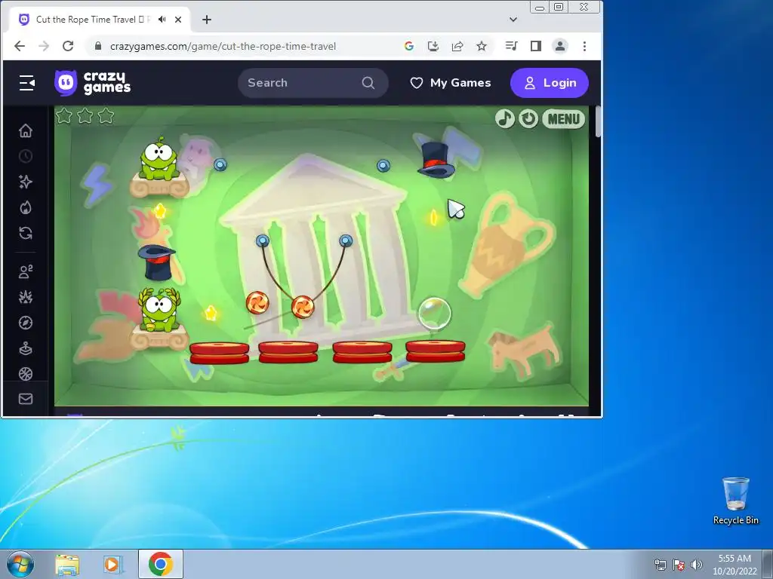Image resolution: width=773 pixels, height=579 pixels.
Task: Click the last red bouncer platform
Action: (x=436, y=351)
